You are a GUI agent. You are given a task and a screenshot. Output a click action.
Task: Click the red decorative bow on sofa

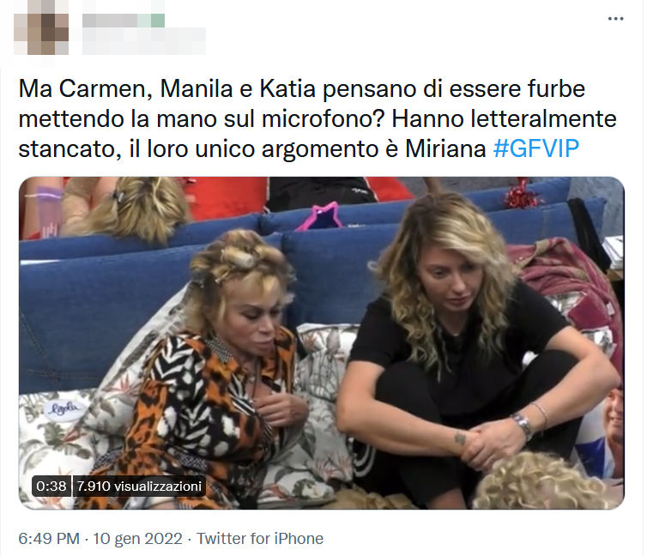(x=522, y=194)
